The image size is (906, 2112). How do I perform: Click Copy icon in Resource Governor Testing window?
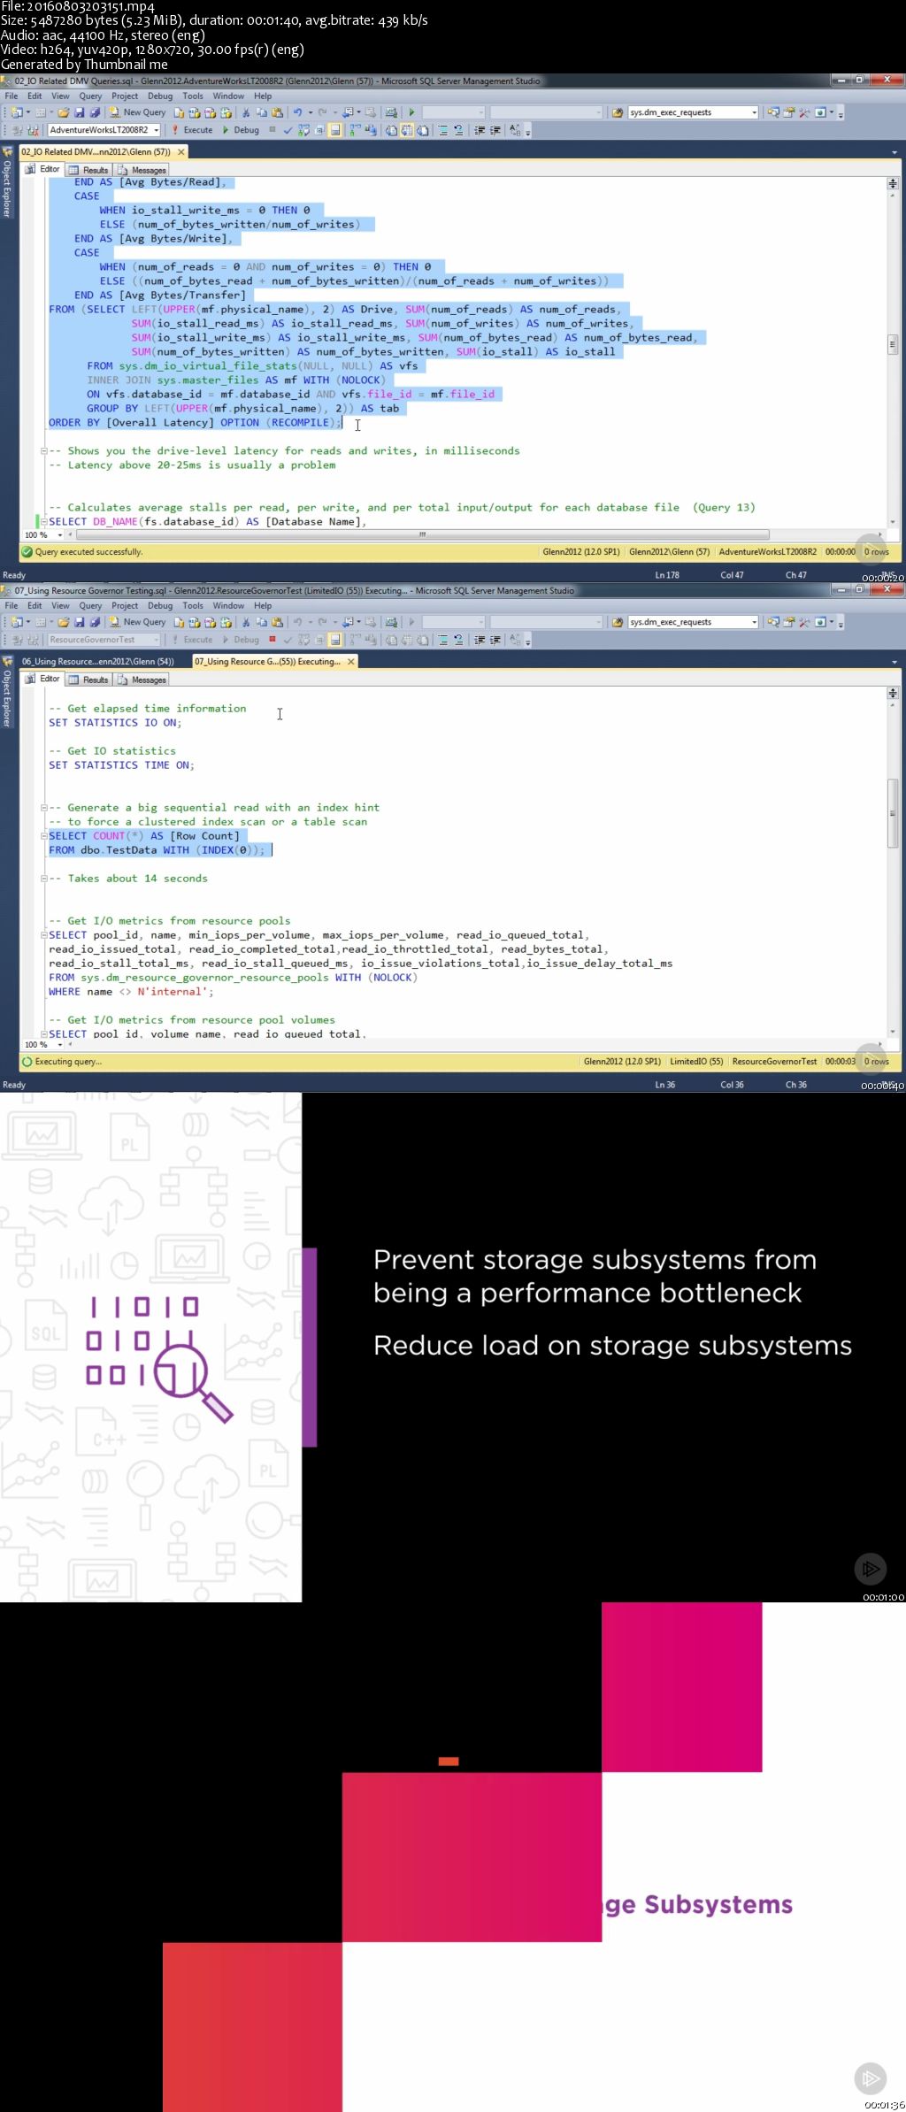click(x=262, y=622)
